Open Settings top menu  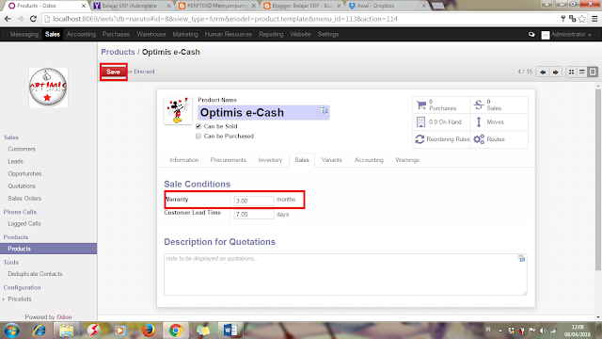click(x=328, y=34)
